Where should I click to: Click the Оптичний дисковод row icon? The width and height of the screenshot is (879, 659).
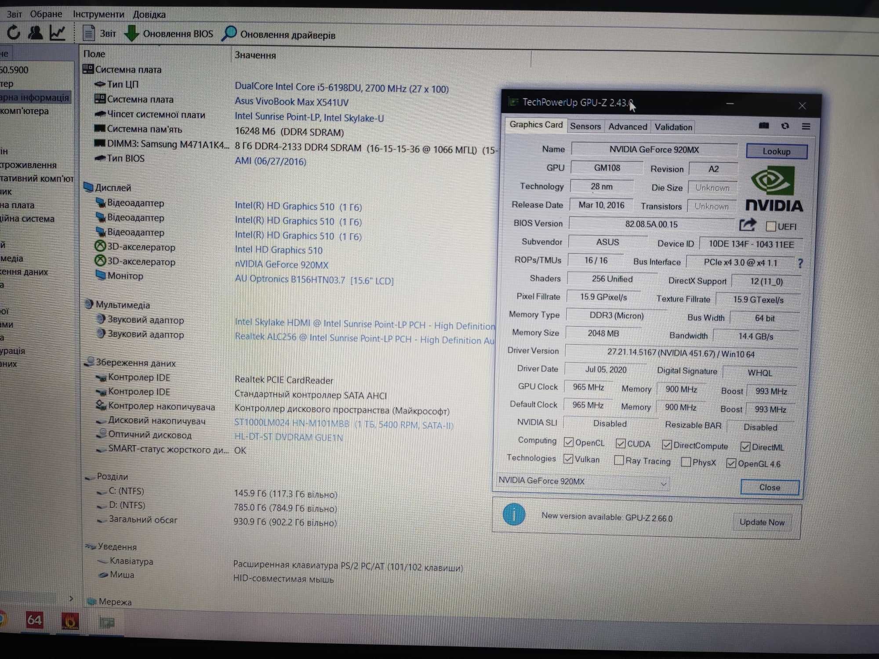coord(101,435)
